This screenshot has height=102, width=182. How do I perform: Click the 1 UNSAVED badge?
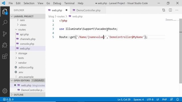[x=38, y=80]
